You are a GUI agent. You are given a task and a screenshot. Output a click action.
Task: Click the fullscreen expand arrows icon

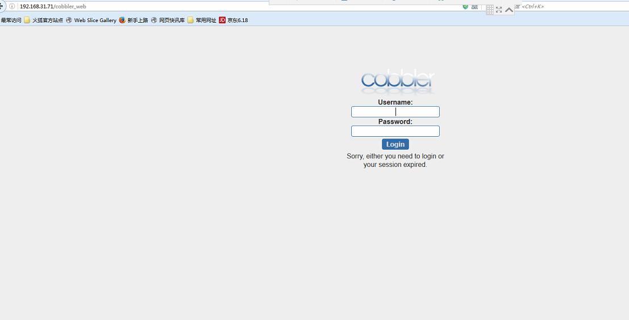[499, 10]
